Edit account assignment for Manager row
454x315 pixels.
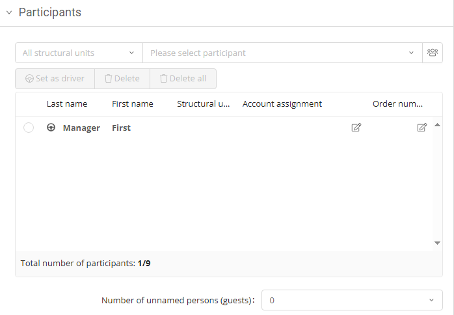(356, 128)
